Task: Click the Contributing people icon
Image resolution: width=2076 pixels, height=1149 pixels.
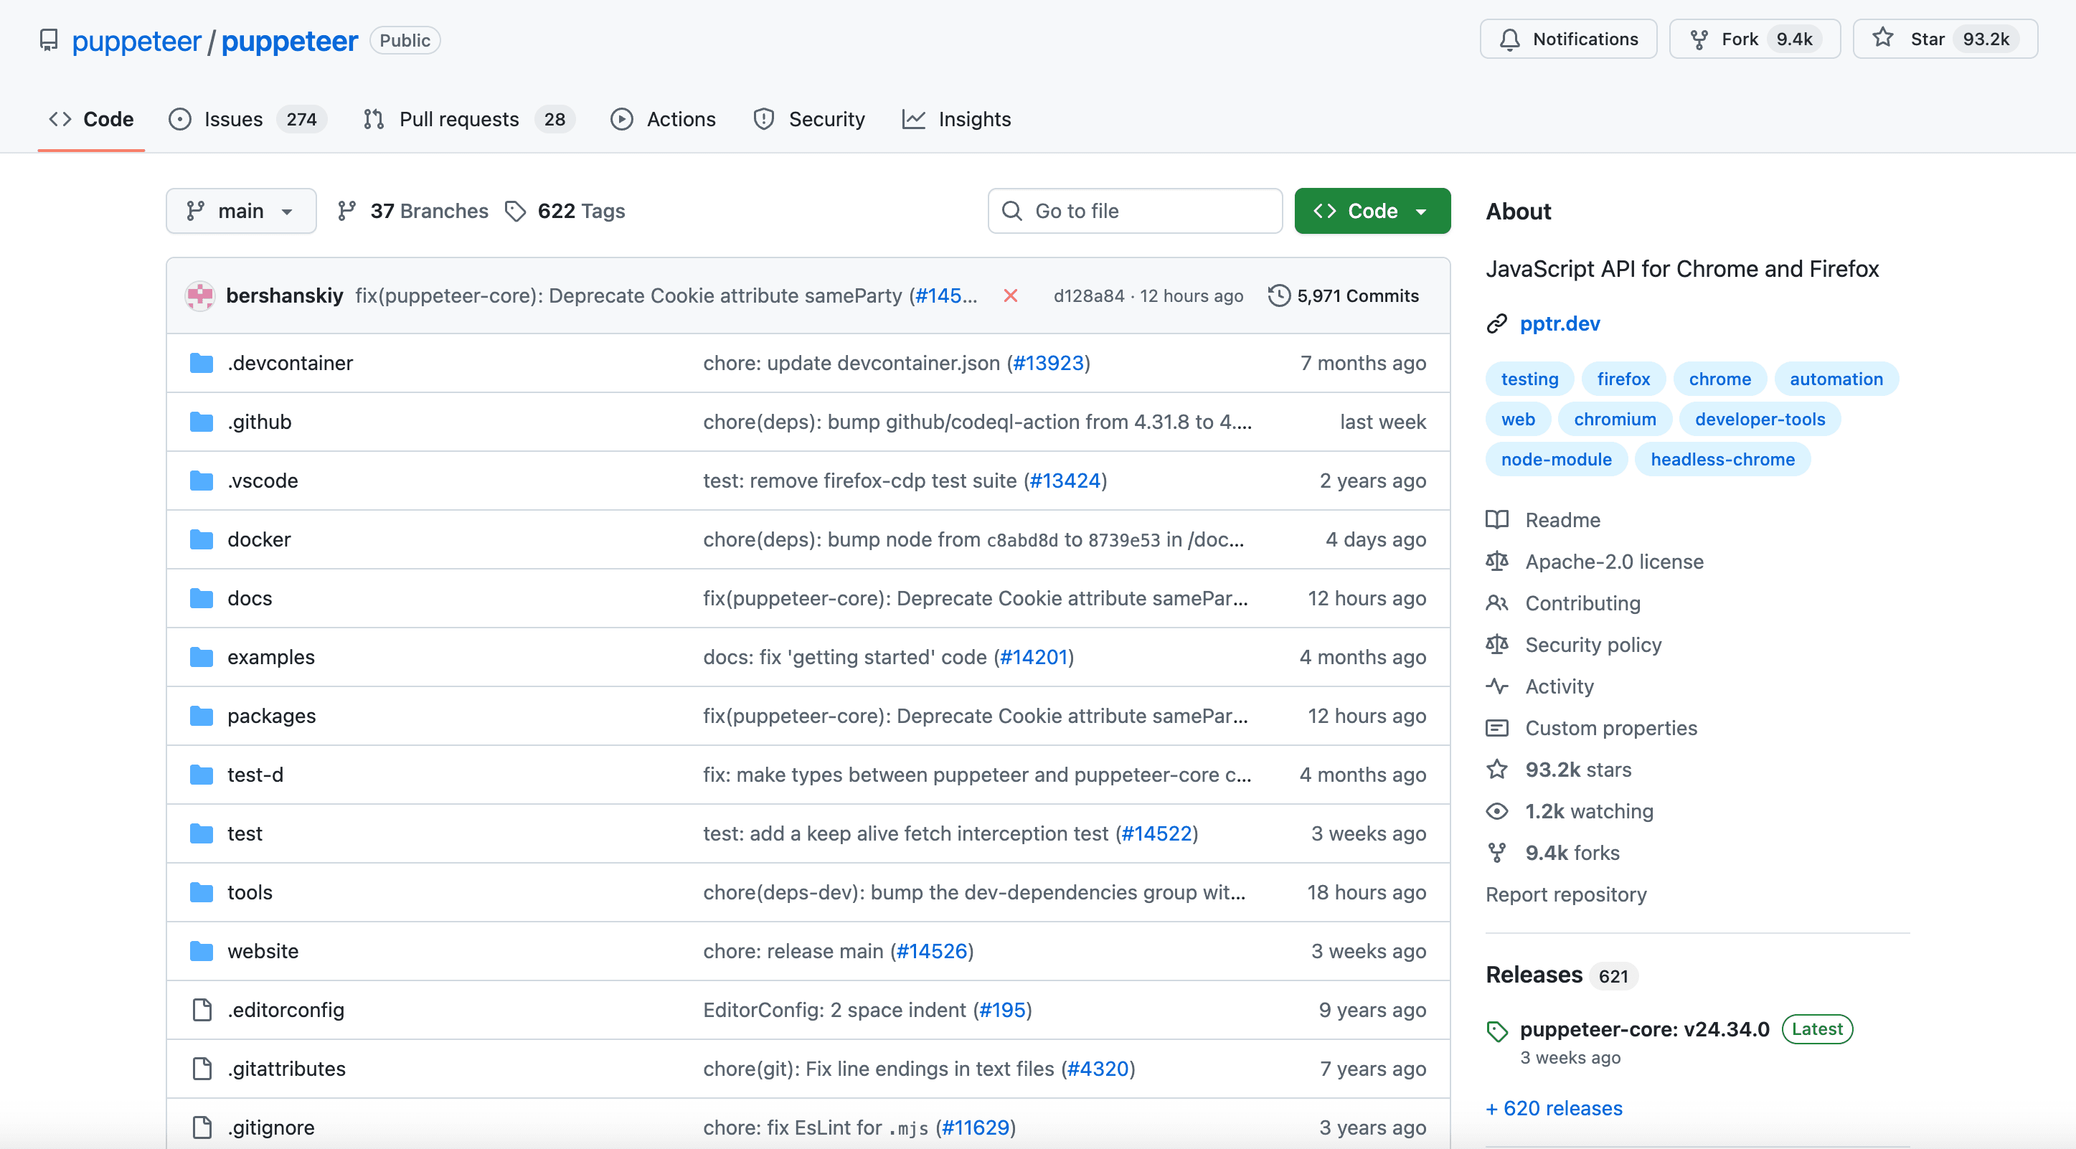Action: [1497, 602]
